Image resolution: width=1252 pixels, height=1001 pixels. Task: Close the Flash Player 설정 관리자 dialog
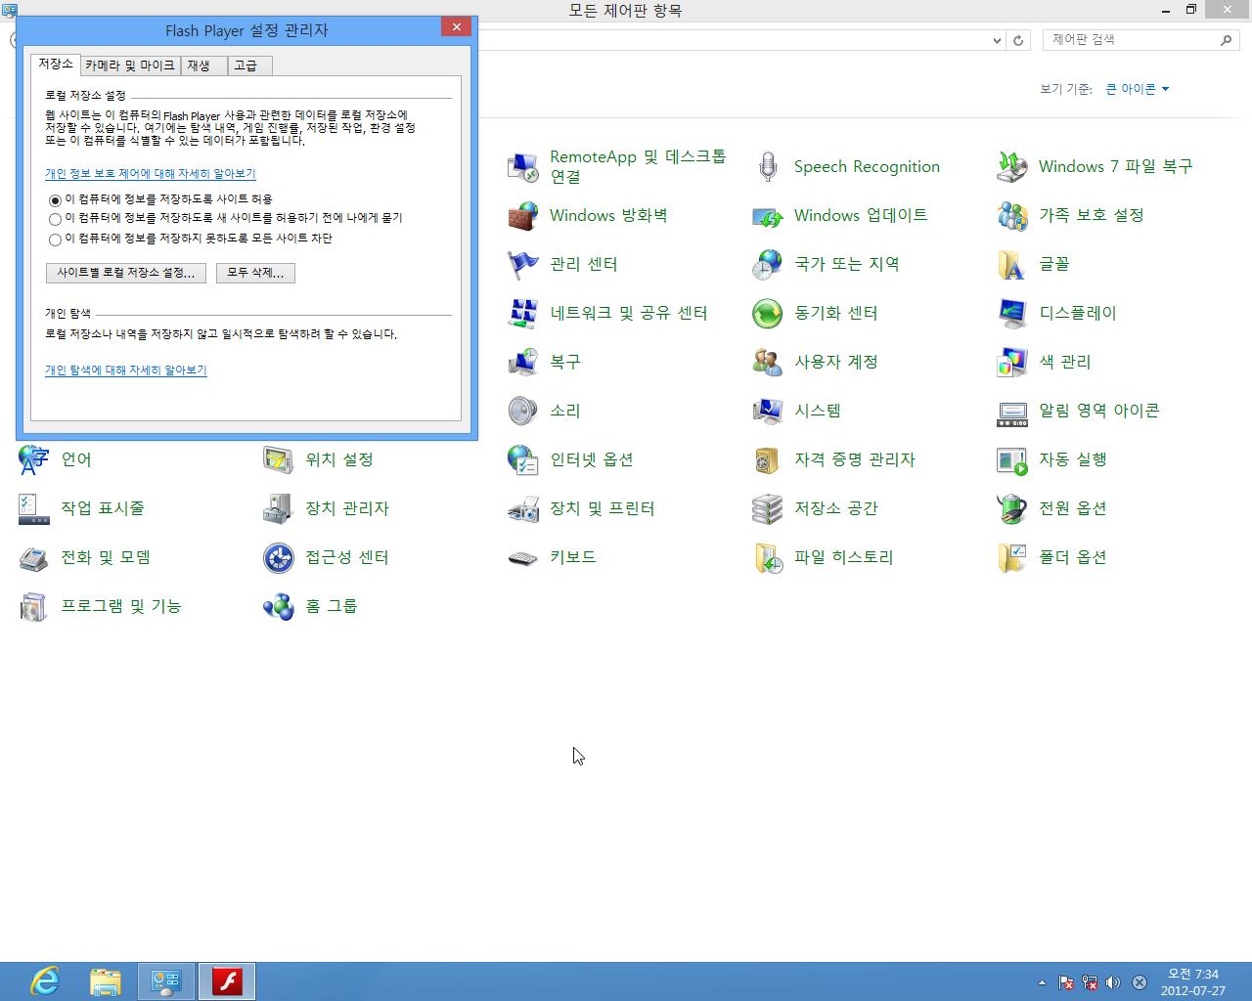point(456,27)
